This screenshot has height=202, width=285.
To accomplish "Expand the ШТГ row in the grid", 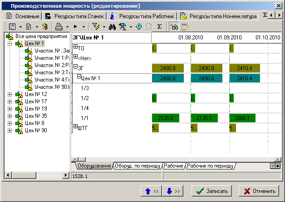I will pyautogui.click(x=76, y=126).
